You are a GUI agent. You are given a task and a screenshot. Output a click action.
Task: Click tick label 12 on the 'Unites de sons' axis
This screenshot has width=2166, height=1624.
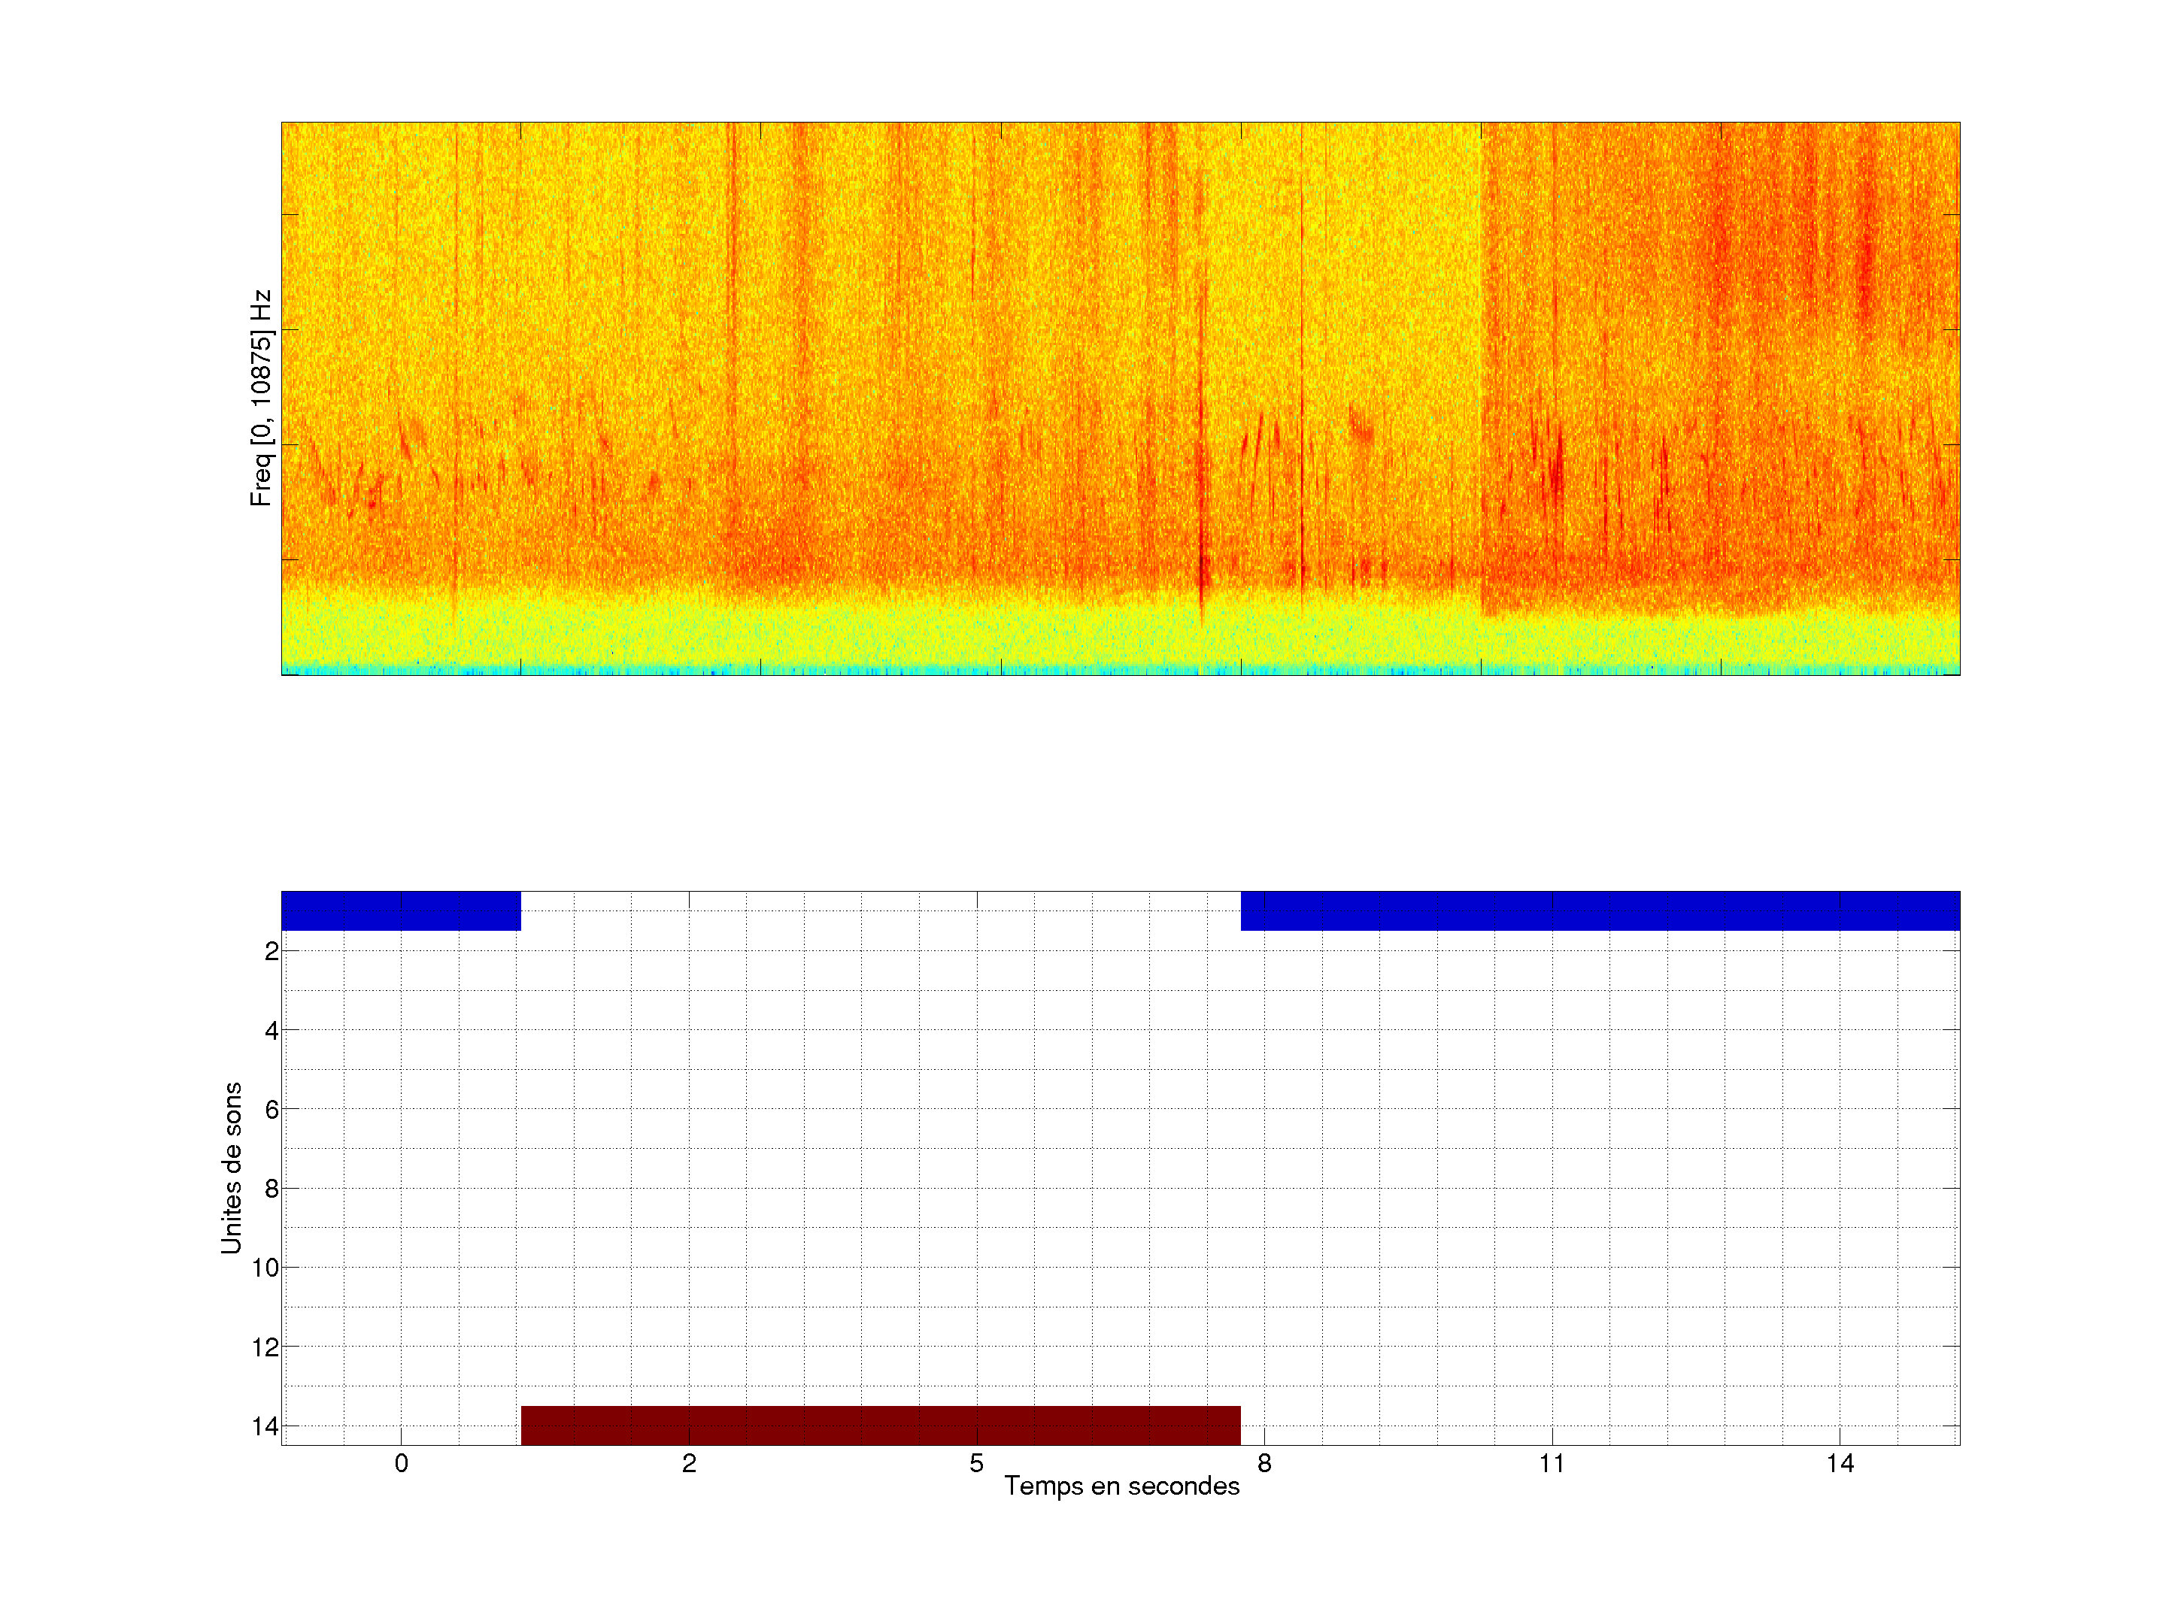coord(265,1347)
